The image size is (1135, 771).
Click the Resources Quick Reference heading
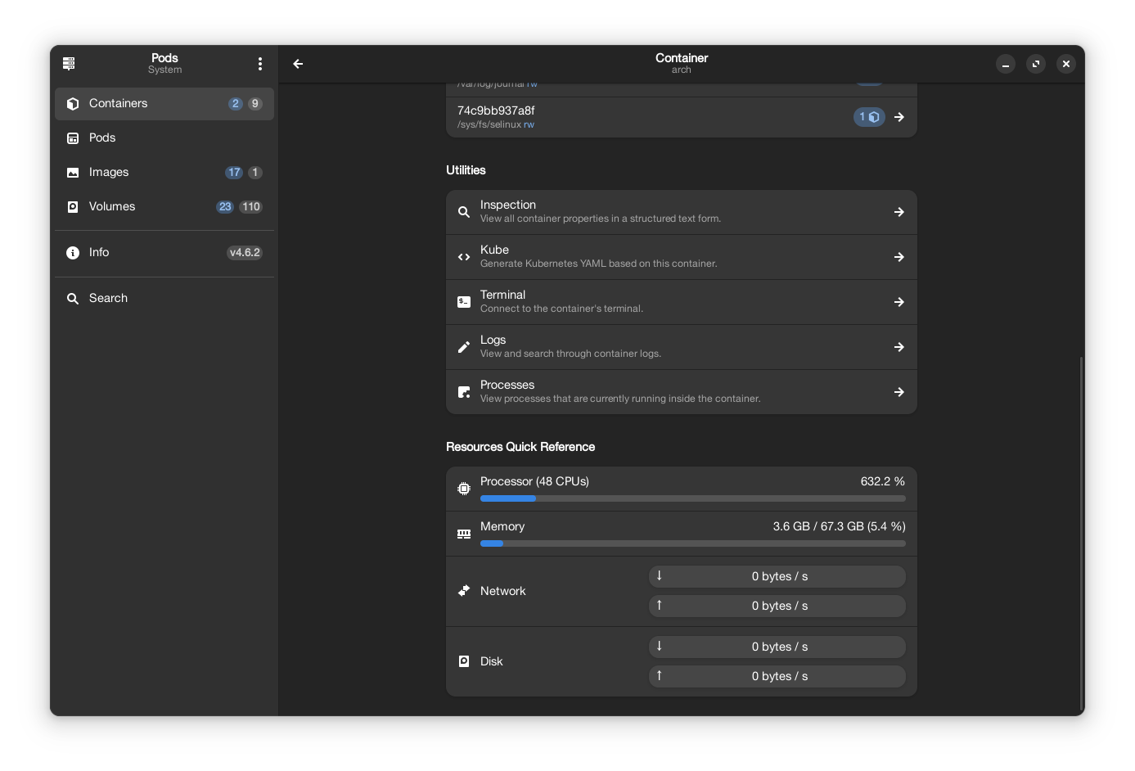tap(520, 447)
